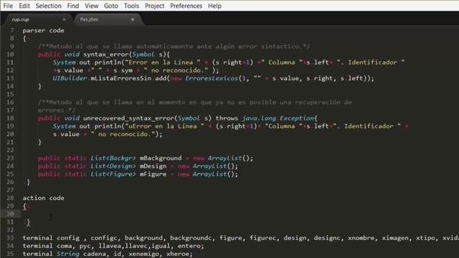Click the 'syntax_error' method name
459x258 pixels.
tap(105, 54)
